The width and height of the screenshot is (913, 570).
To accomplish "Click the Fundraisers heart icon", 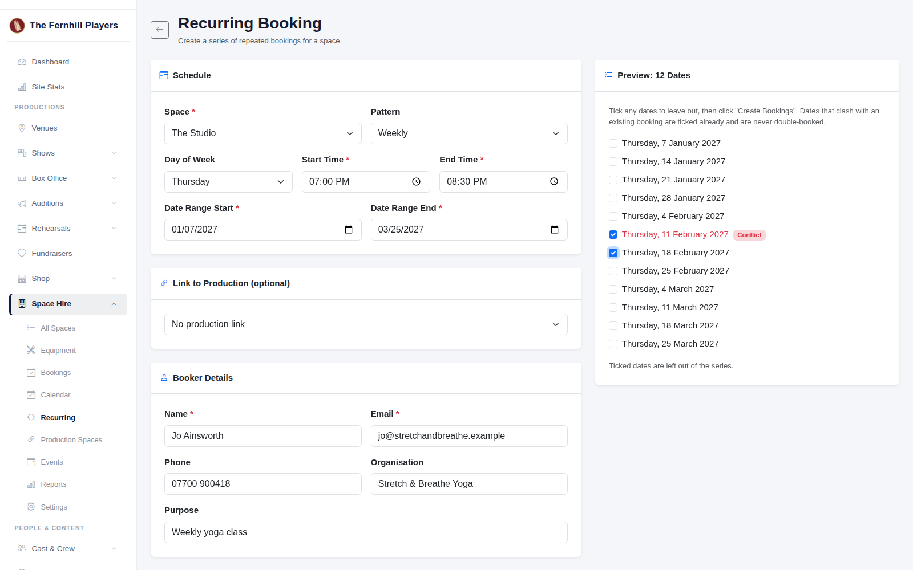I will click(x=22, y=254).
